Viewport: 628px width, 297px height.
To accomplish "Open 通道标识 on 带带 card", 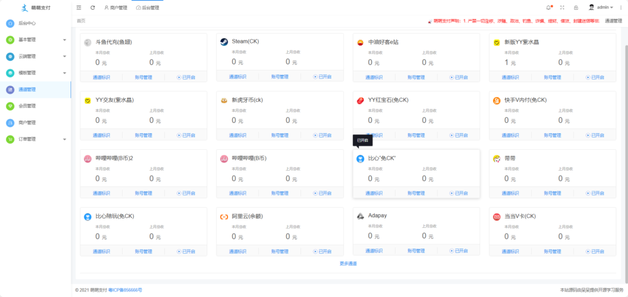I will [510, 193].
